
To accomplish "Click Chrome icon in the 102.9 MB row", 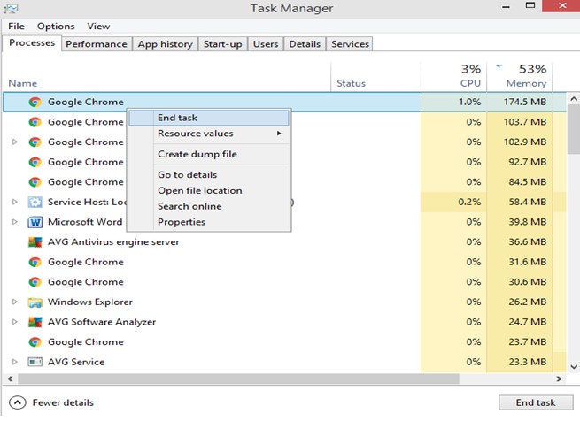I will pos(35,142).
